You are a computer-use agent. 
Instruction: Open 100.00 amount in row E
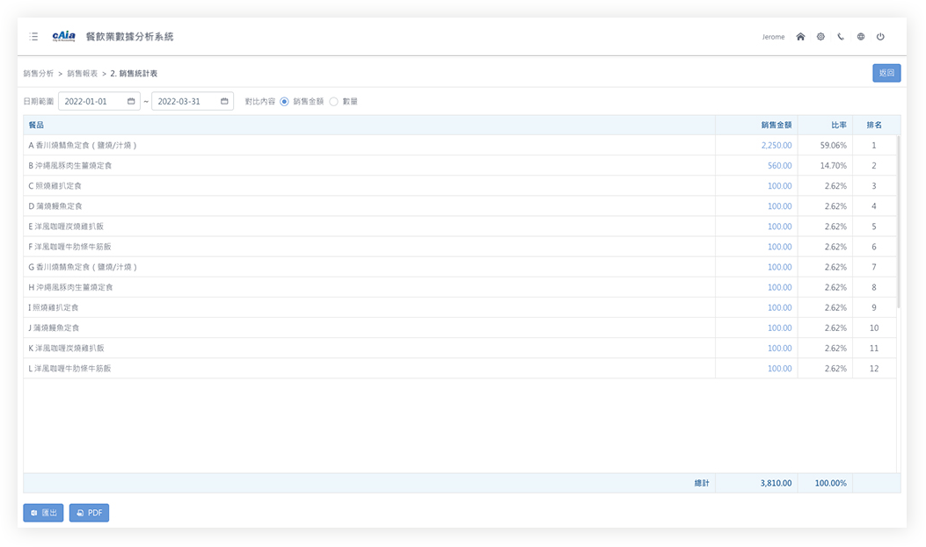779,227
